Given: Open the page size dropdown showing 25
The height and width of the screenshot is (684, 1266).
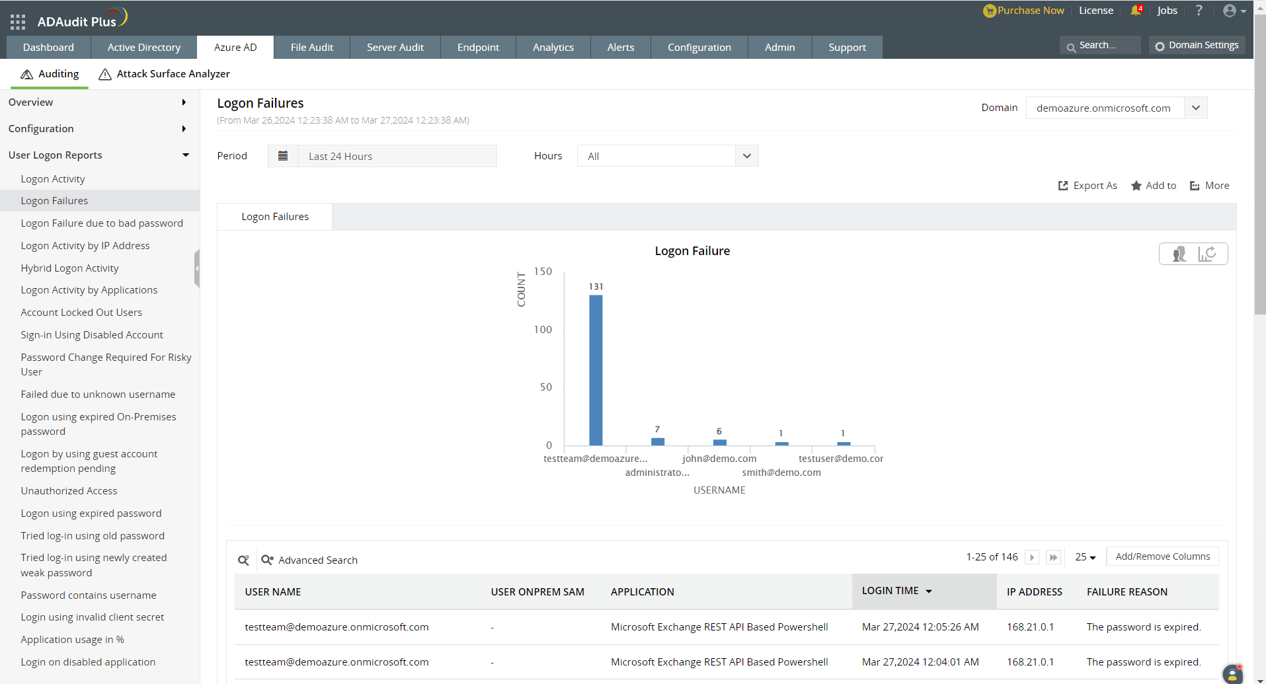Looking at the screenshot, I should [x=1085, y=556].
